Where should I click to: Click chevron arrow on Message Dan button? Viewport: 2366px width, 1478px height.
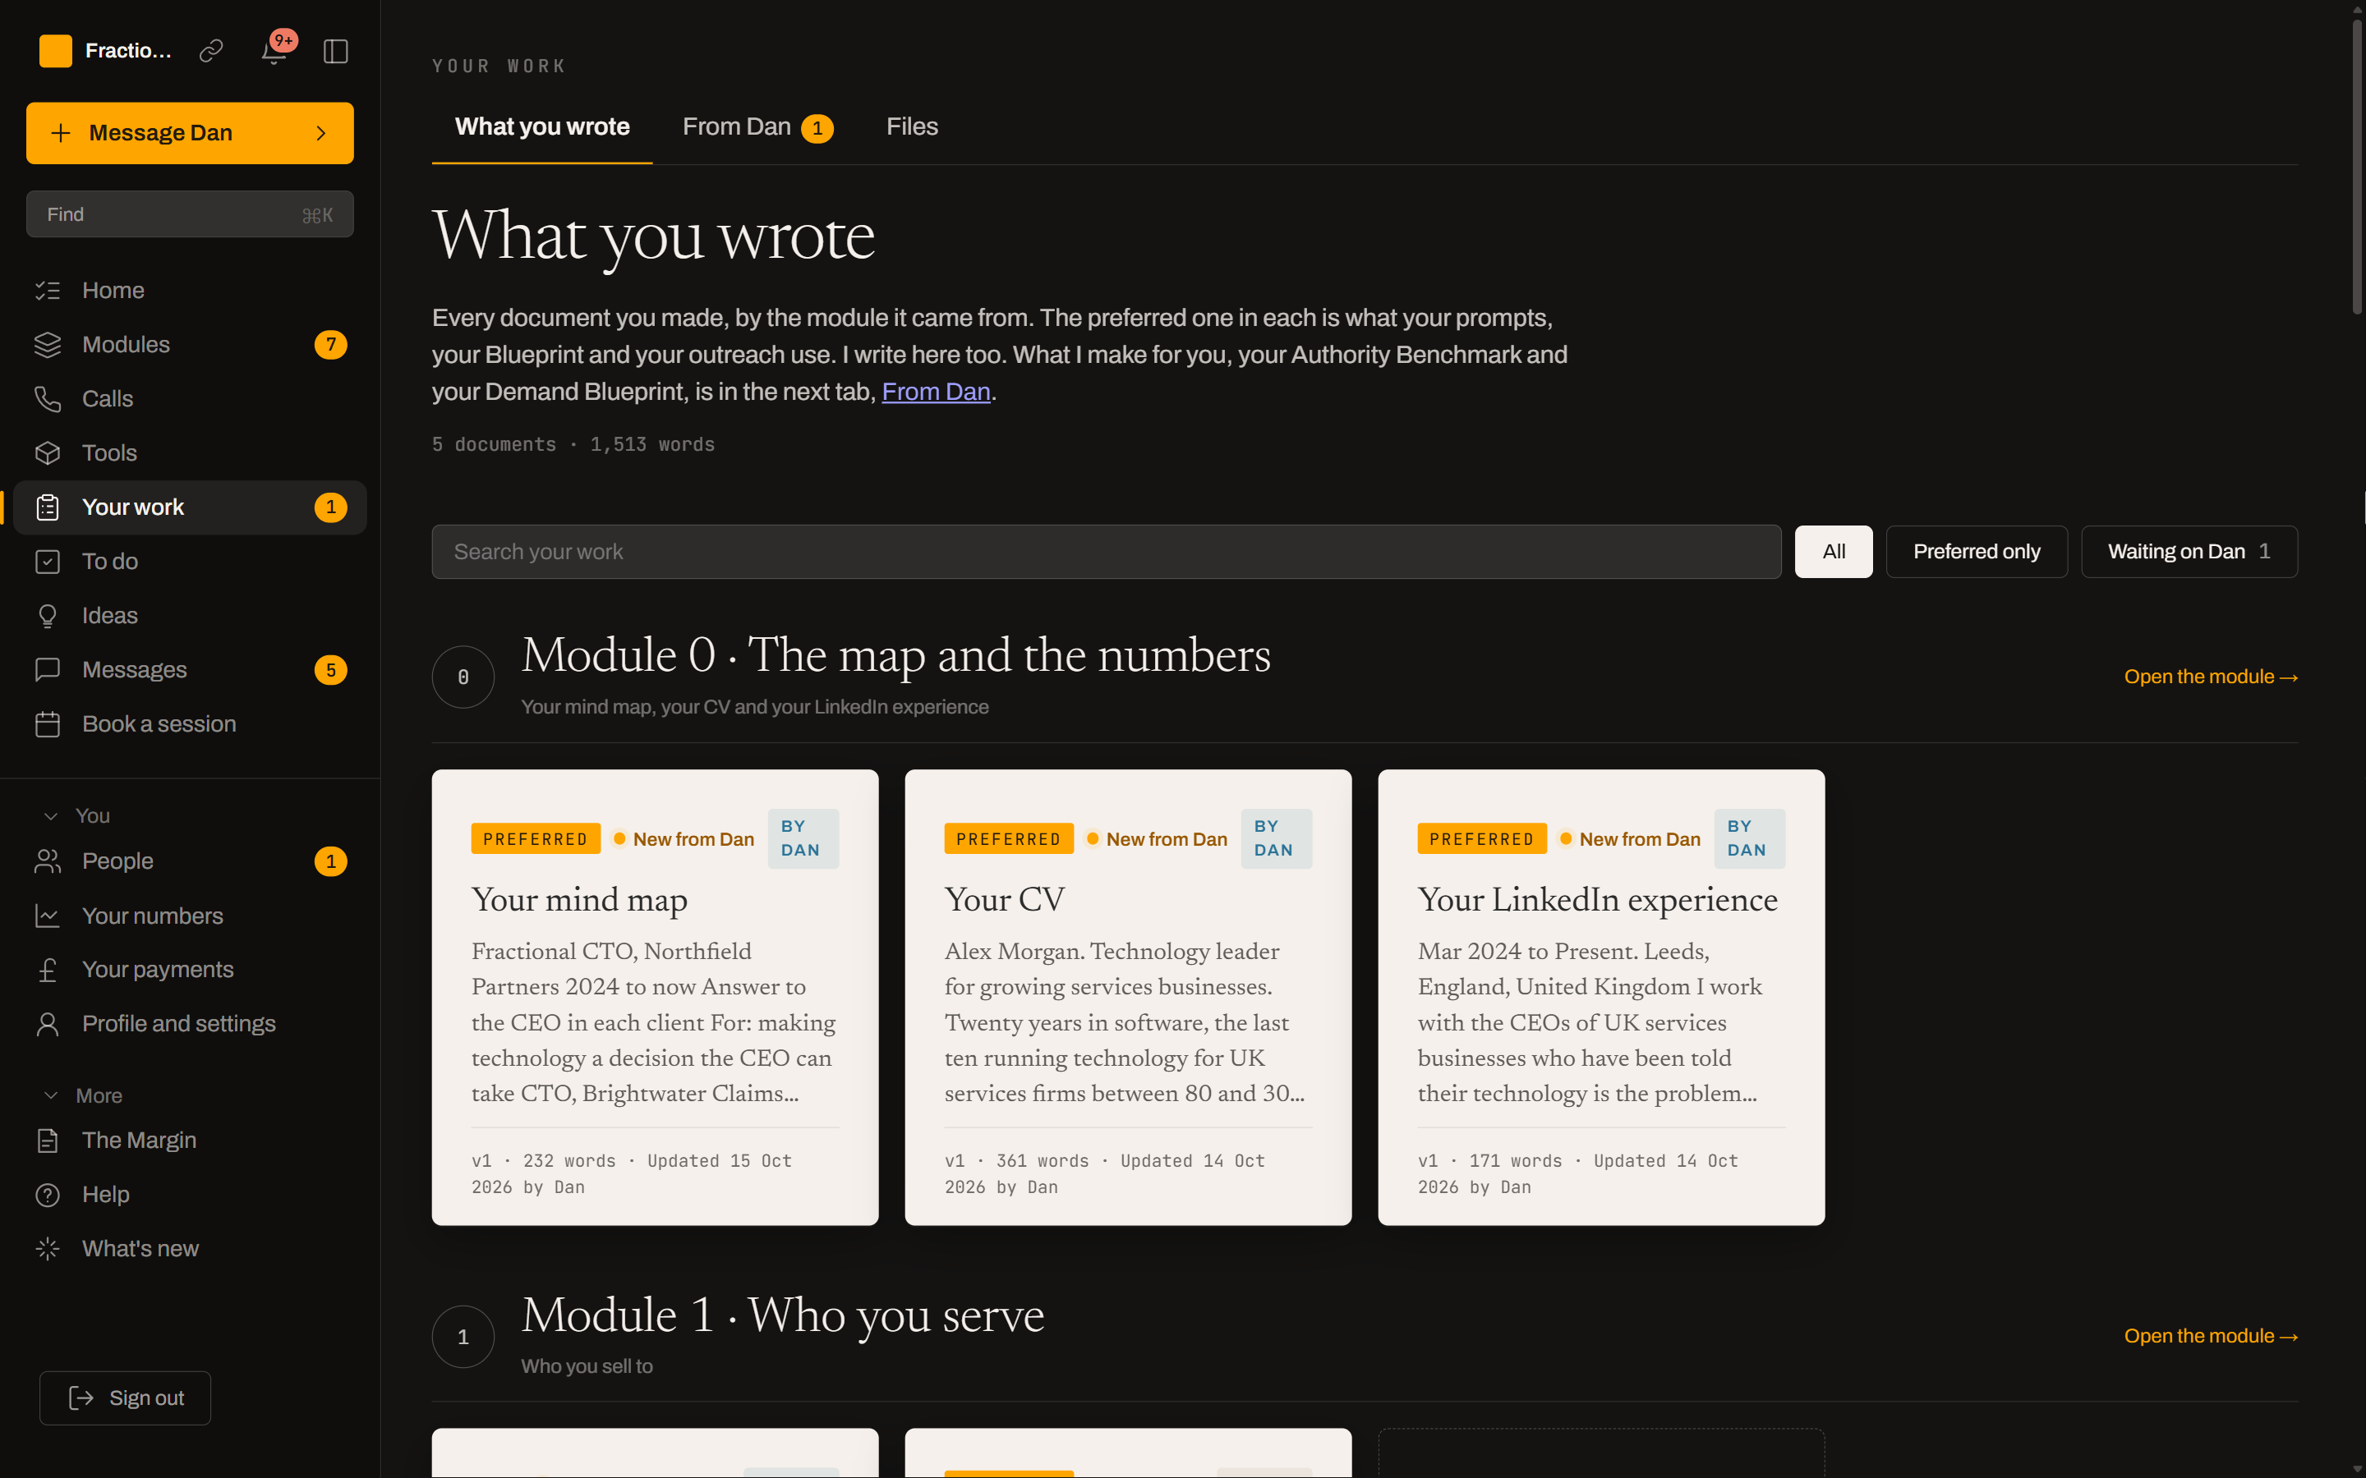pos(320,133)
